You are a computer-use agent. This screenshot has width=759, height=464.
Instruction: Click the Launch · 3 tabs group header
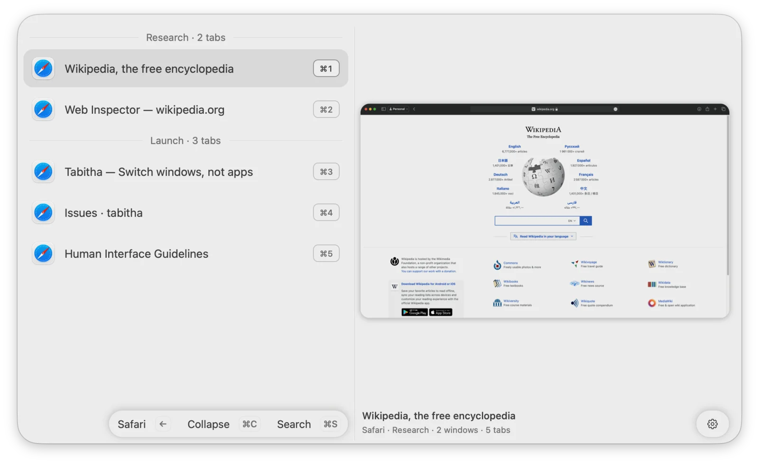point(185,141)
